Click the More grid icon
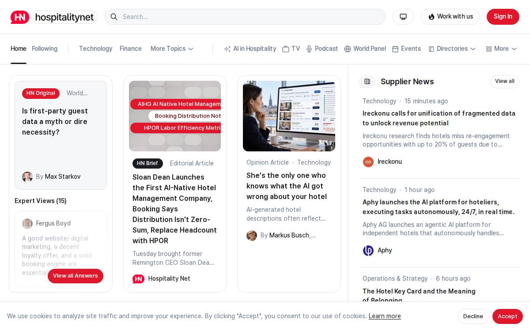Image resolution: width=530 pixels, height=331 pixels. pyautogui.click(x=489, y=49)
